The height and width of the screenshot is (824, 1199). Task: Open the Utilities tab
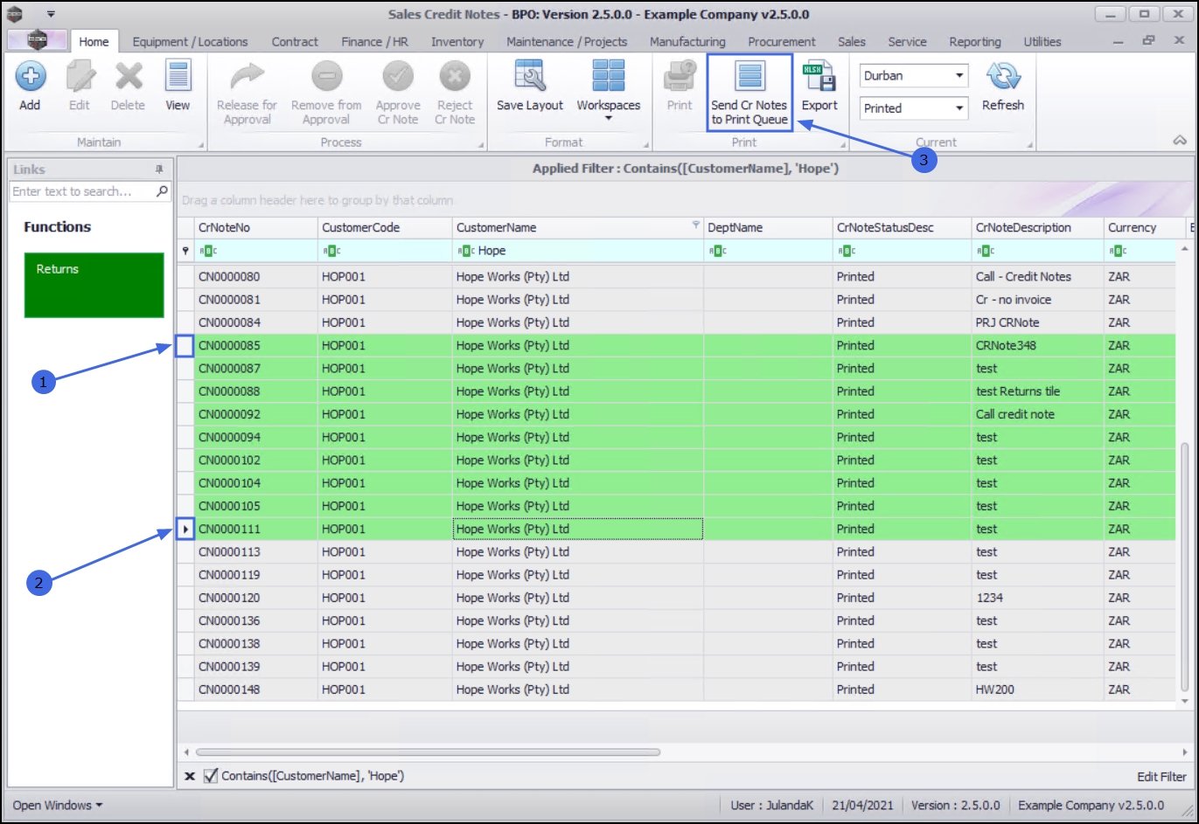pos(1042,41)
